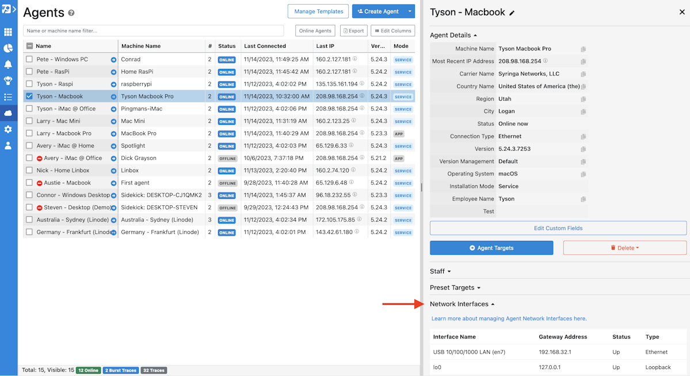Sort by the Last Connected column header
This screenshot has height=376, width=690.
pyautogui.click(x=265, y=46)
